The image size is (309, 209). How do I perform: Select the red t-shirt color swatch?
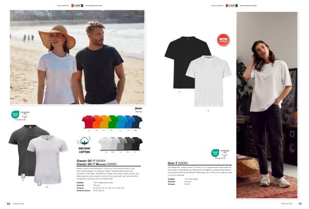click(x=88, y=122)
